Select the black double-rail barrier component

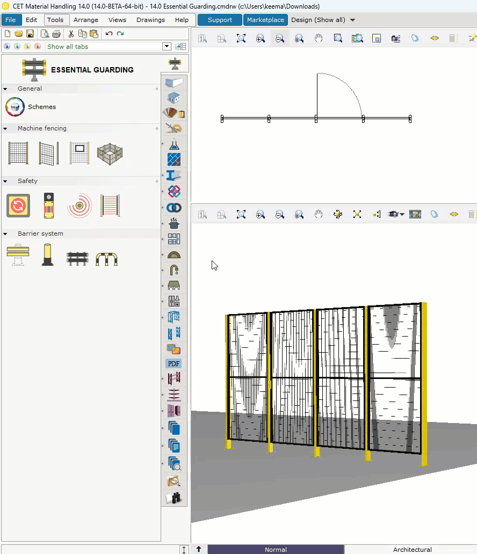tap(77, 259)
